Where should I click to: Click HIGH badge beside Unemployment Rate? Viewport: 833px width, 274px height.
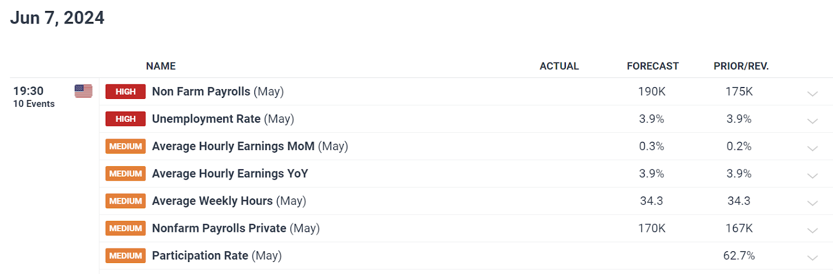pos(125,119)
